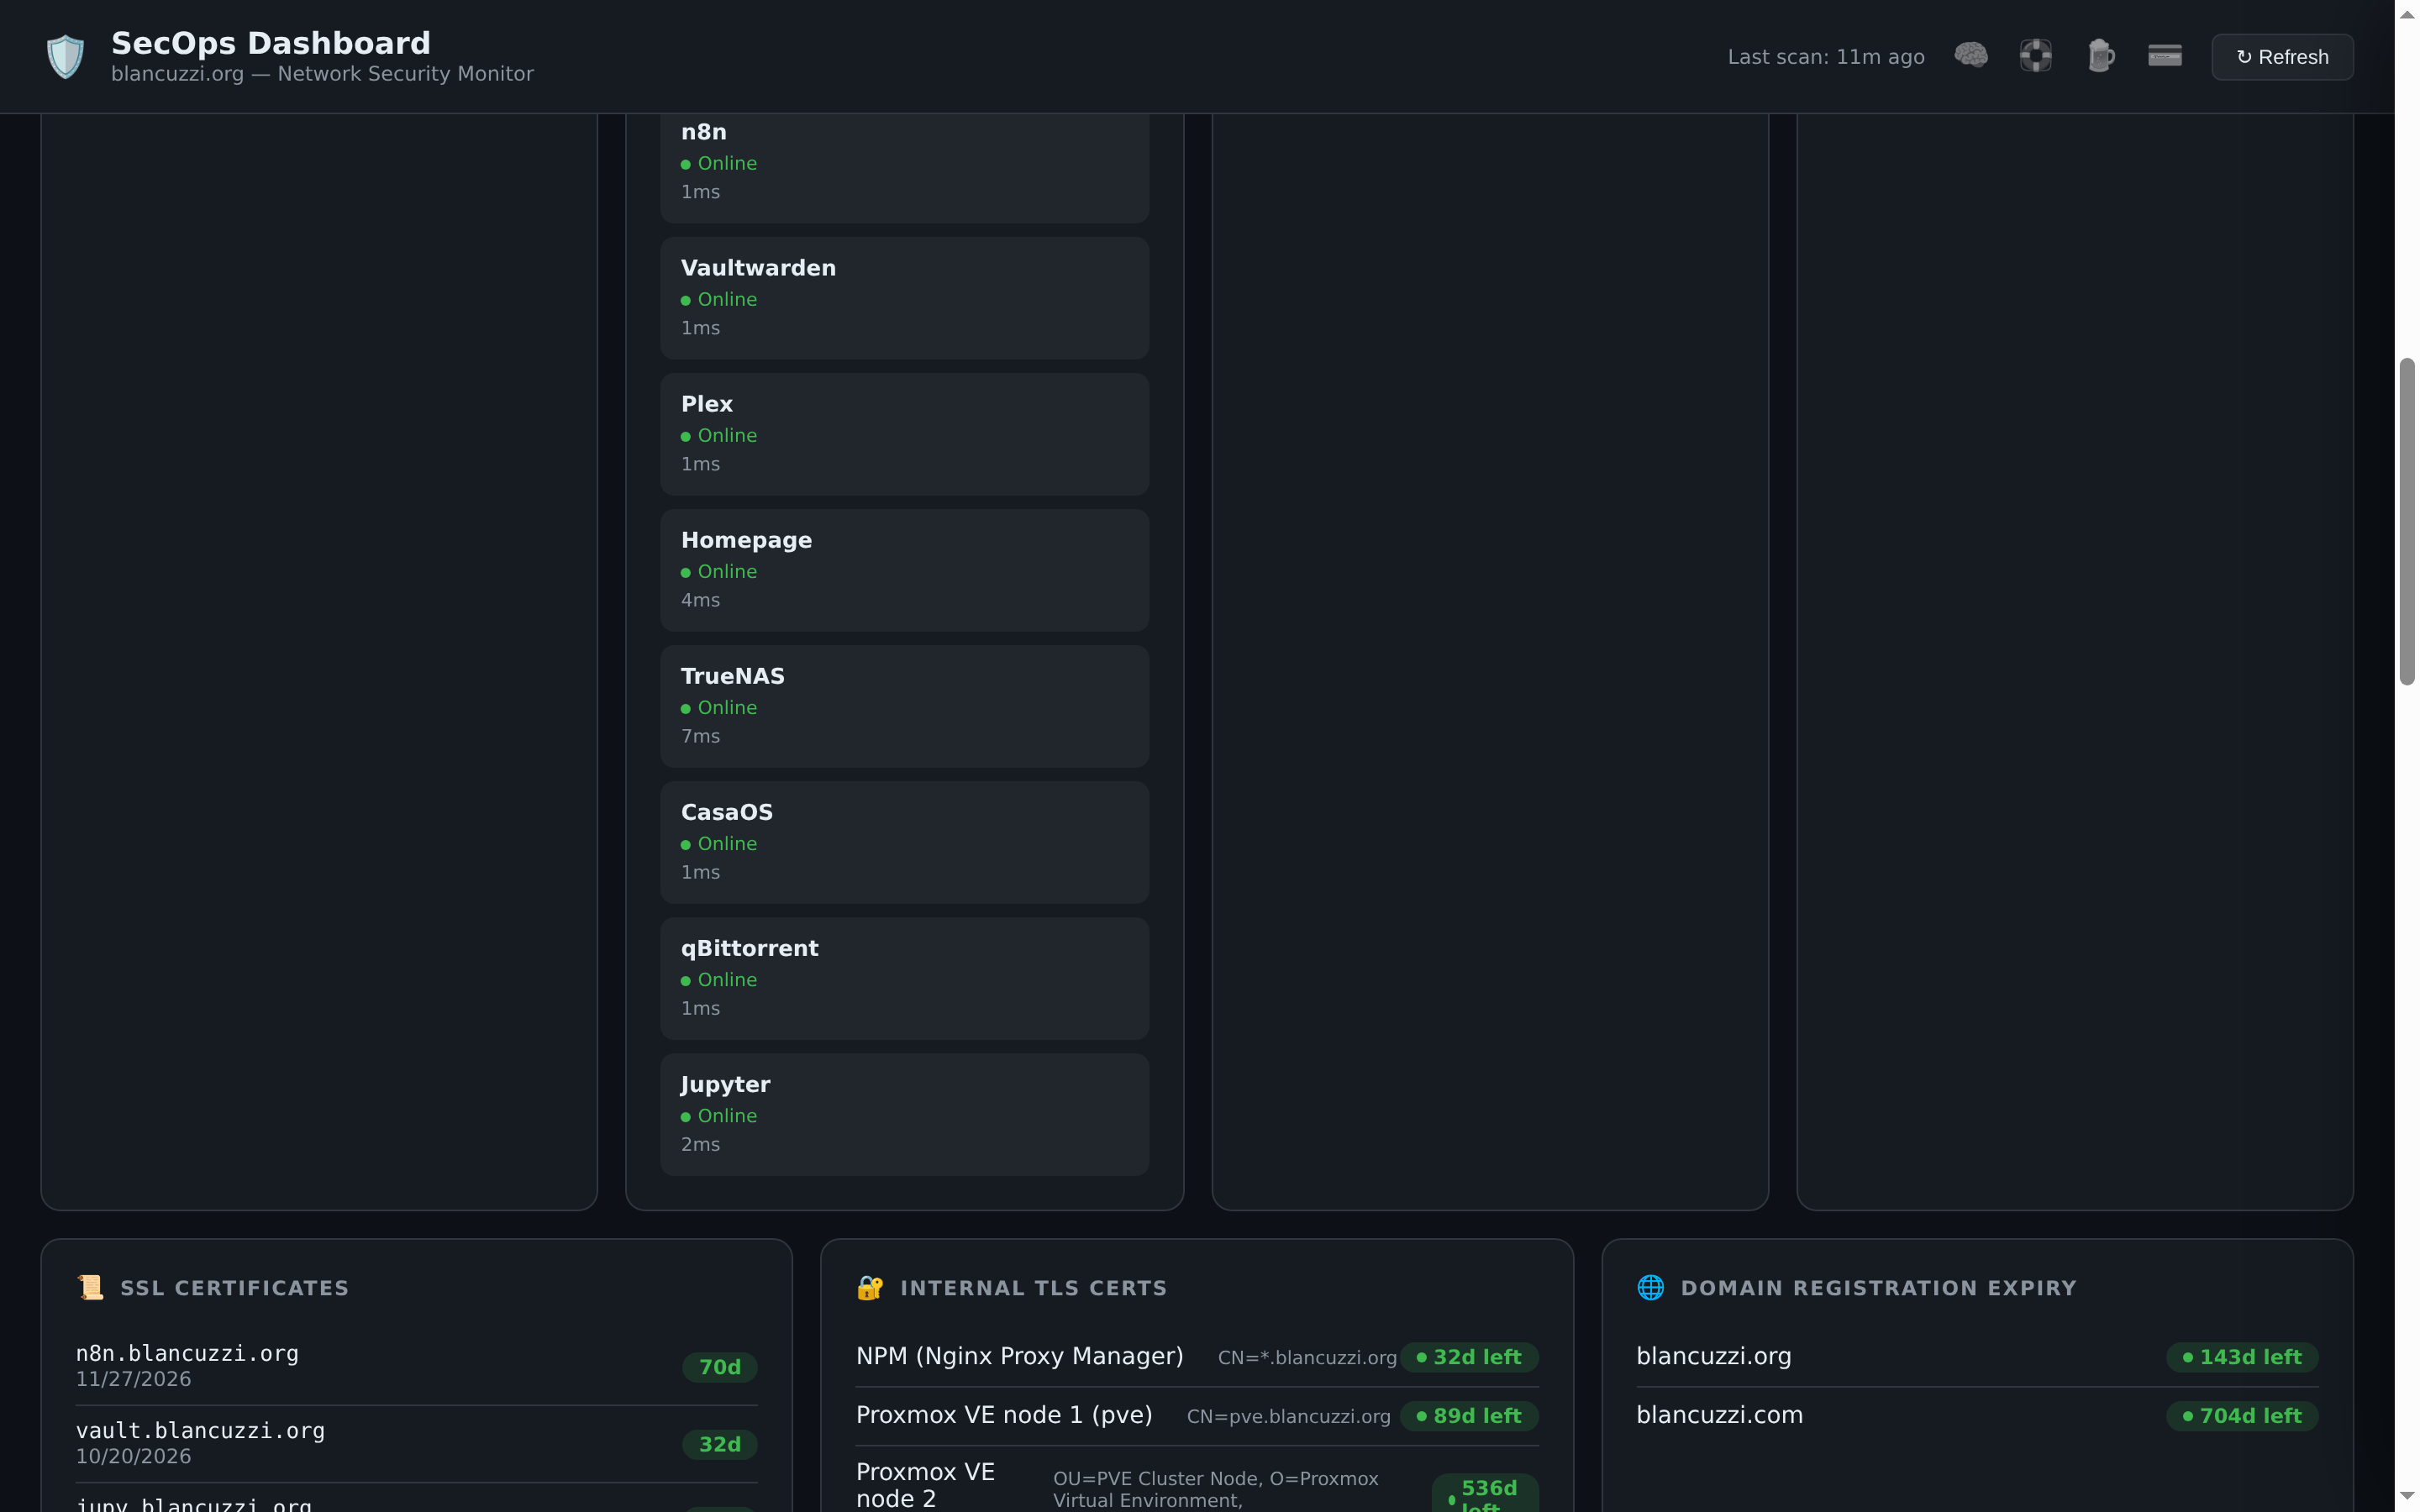Click the 32d badge for vault.blancuzzi.org
This screenshot has width=2420, height=1512.
(719, 1444)
